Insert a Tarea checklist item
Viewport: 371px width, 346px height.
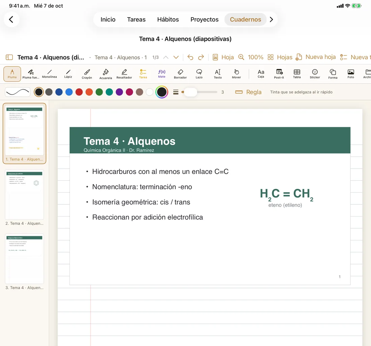click(143, 74)
